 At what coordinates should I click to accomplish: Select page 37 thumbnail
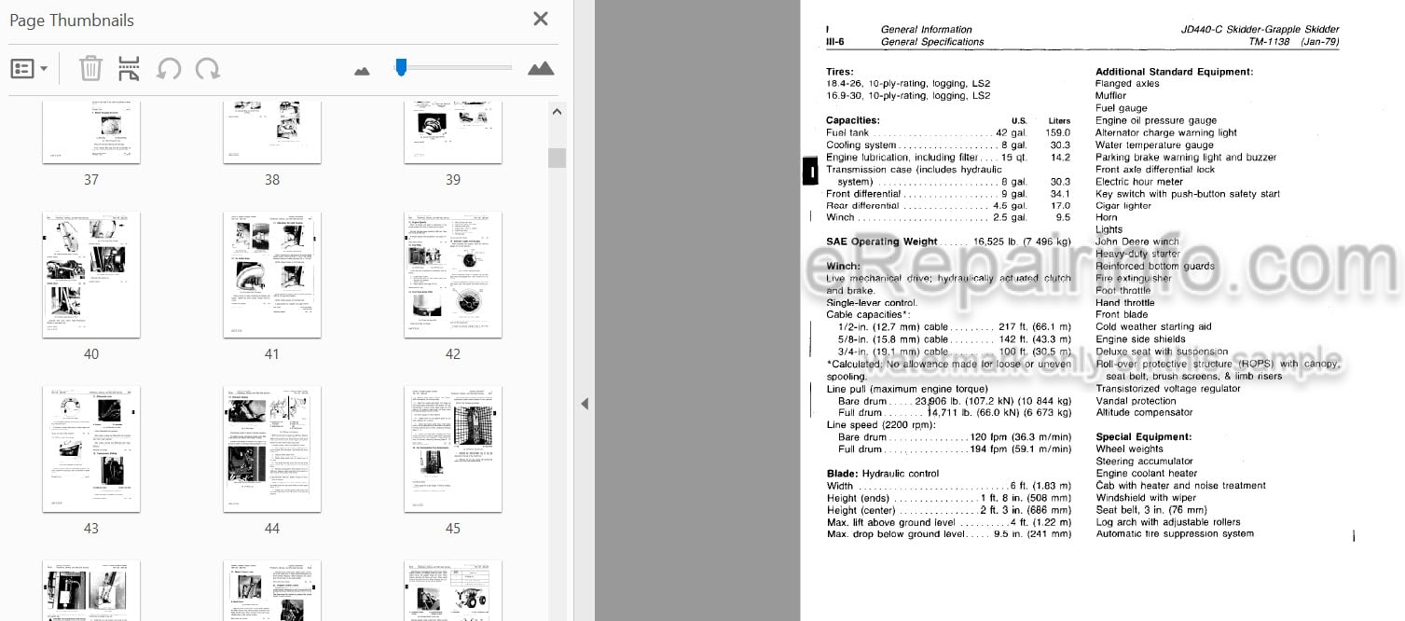[91, 132]
